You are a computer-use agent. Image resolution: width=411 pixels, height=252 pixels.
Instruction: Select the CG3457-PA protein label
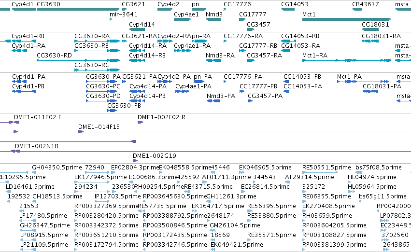[265, 96]
